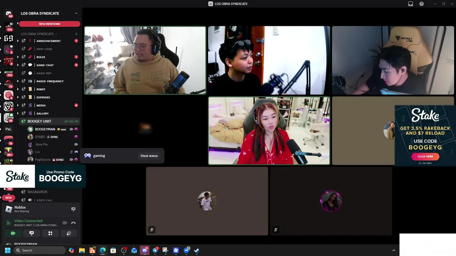Focus the woman in red pajamas video tile
Image resolution: width=456 pixels, height=256 pixels.
269,131
